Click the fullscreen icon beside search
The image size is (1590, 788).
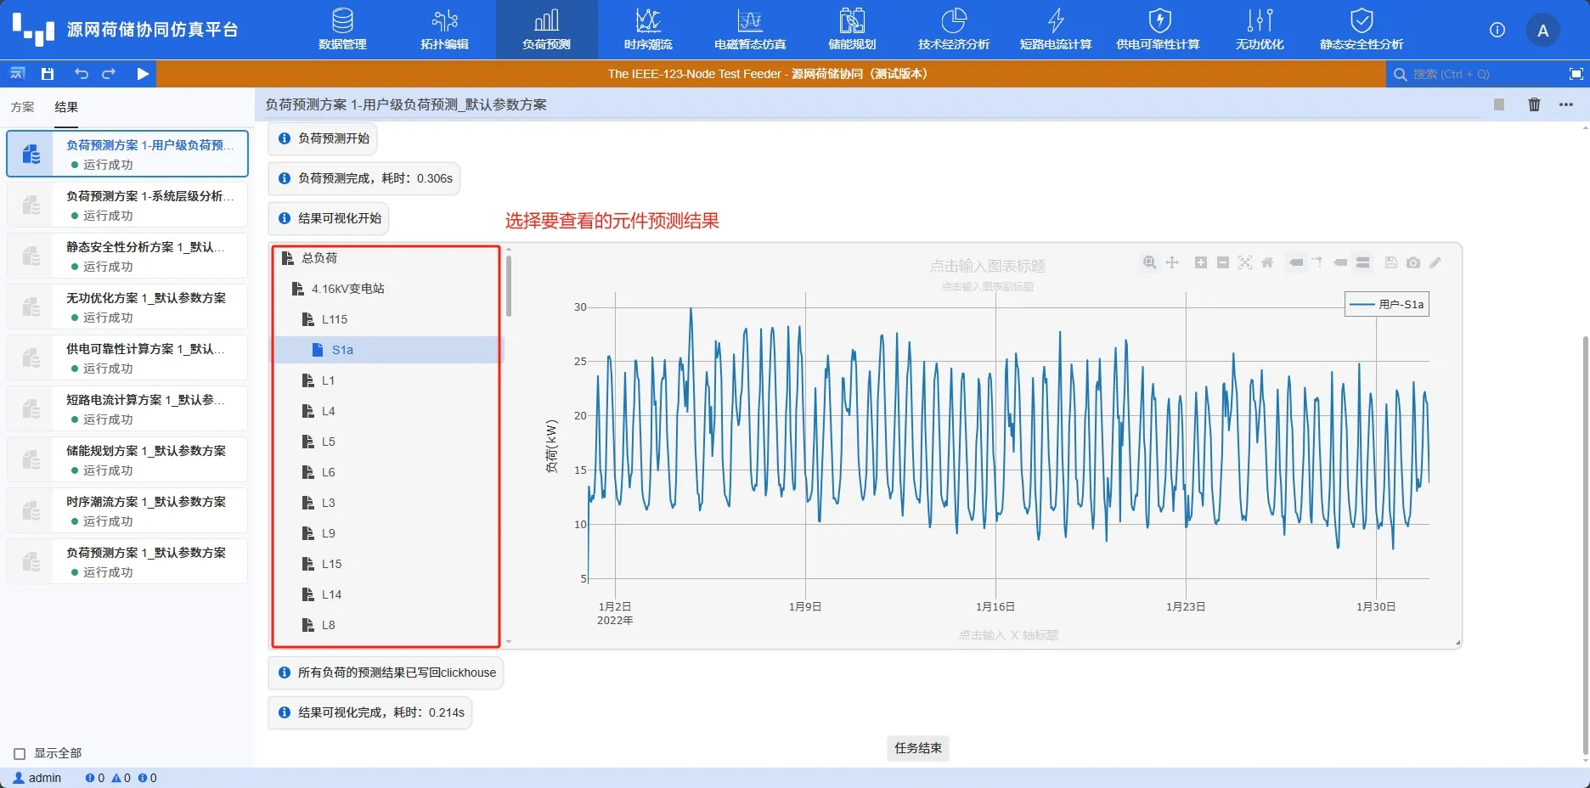1576,74
